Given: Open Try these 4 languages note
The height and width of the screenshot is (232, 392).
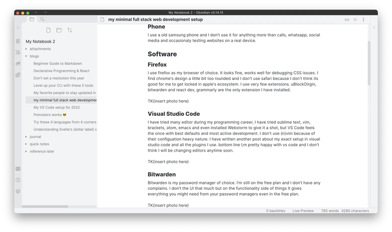Looking at the screenshot, I should pyautogui.click(x=65, y=122).
